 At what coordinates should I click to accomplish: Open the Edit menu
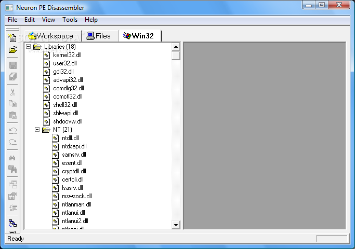point(30,20)
